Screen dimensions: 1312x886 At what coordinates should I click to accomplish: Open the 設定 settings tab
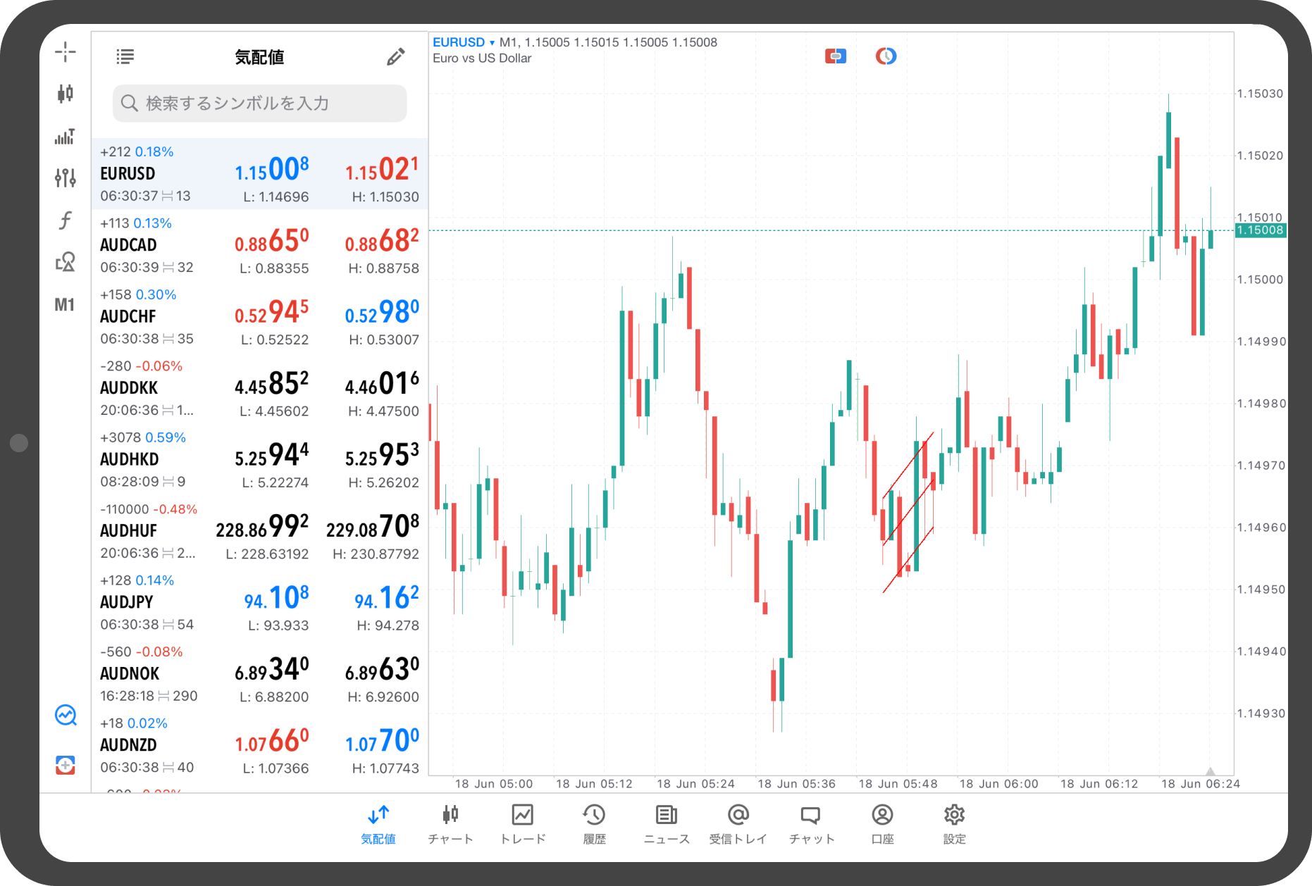point(954,825)
